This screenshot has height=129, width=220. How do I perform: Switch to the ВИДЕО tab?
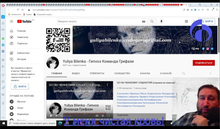pyautogui.click(x=76, y=73)
